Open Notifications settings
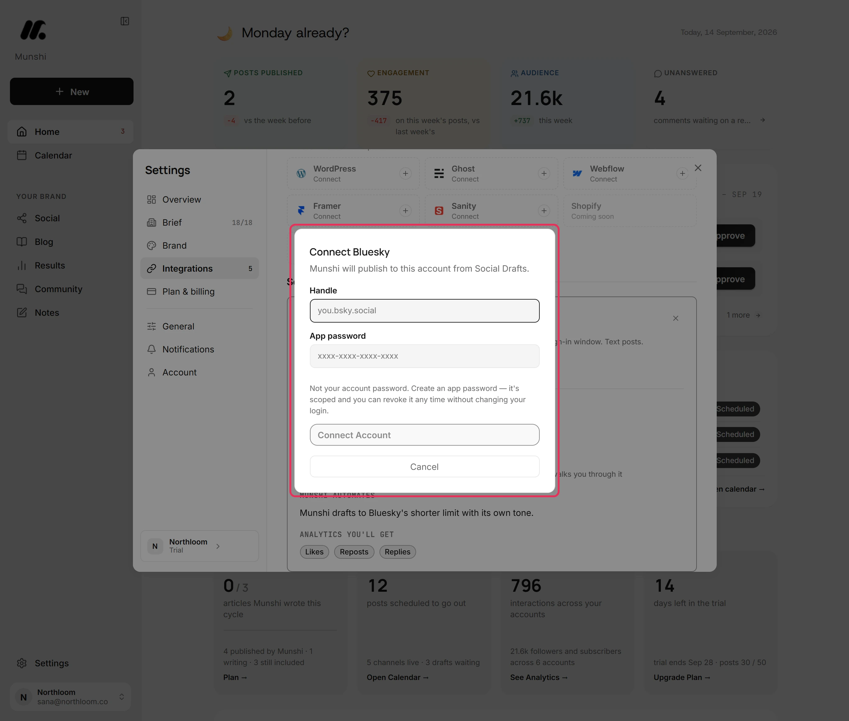849x721 pixels. (x=200, y=349)
